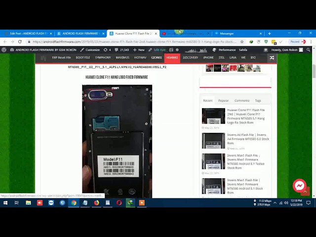
Task: Open the comments counter showing 21,343
Action: click(122, 50)
